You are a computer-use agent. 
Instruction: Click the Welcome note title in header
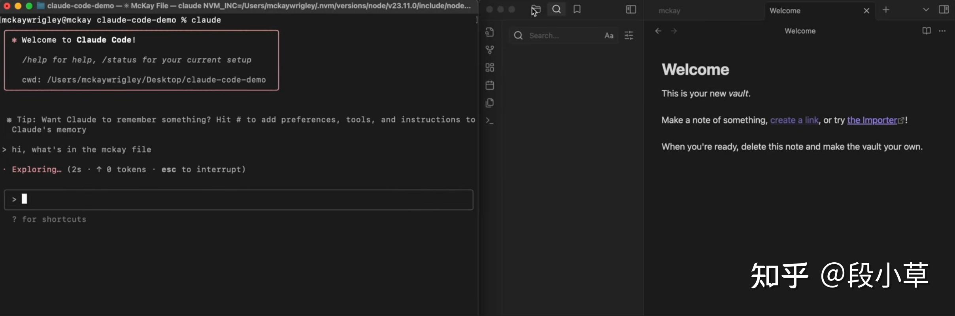click(x=800, y=31)
